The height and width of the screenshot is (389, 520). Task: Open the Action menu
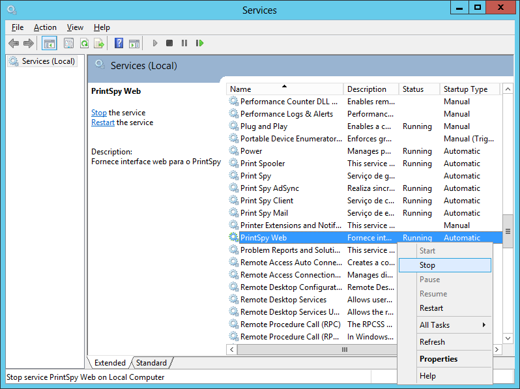point(45,27)
